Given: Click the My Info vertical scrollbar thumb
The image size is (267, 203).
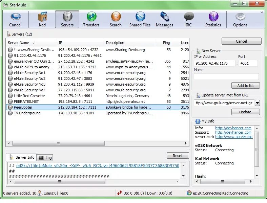Looking at the screenshot, I should click(x=257, y=149).
